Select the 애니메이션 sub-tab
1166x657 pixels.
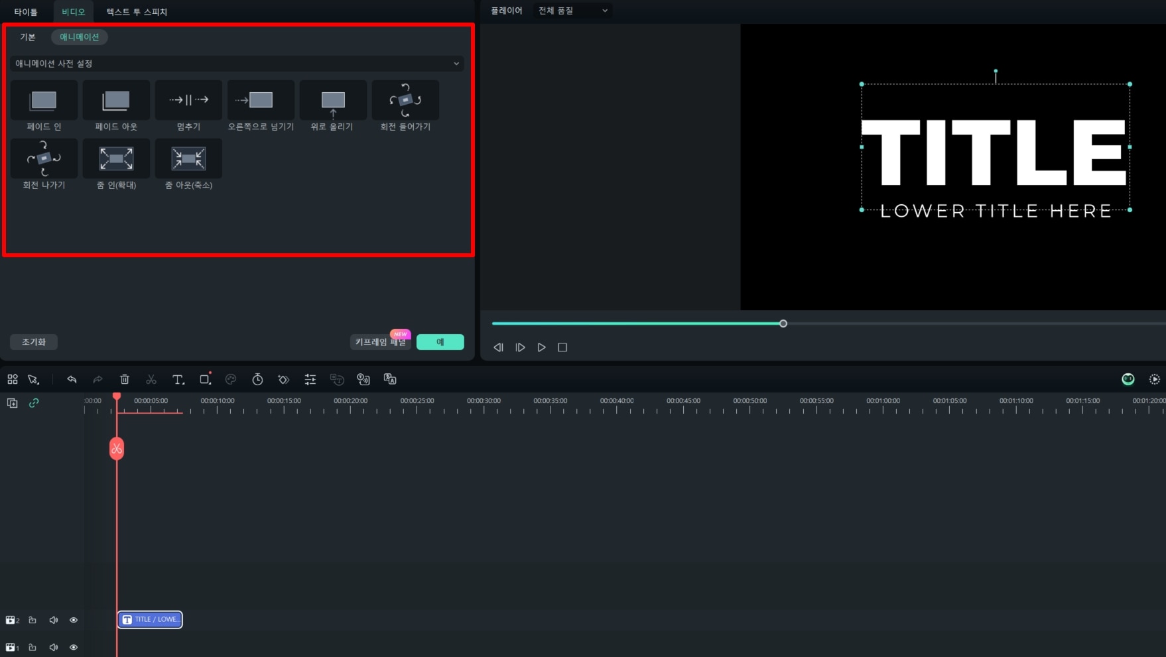[80, 37]
